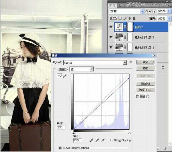This screenshot has width=172, height=152.
Task: Select the curve point editing tool
Action: (60, 76)
